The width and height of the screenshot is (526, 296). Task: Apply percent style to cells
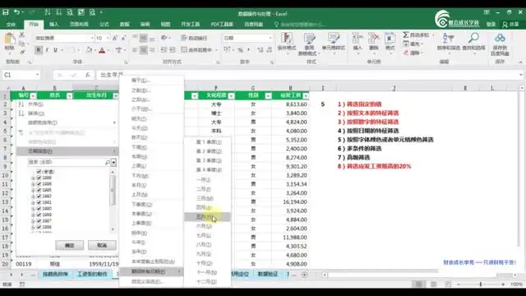pyautogui.click(x=240, y=50)
